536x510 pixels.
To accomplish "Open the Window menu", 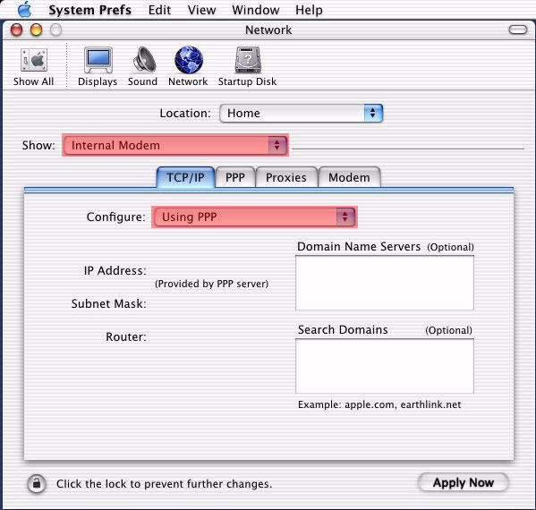I will pyautogui.click(x=256, y=10).
